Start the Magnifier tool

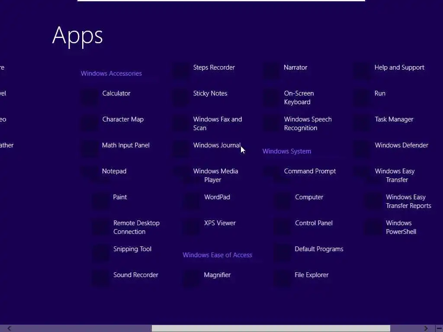(x=217, y=275)
